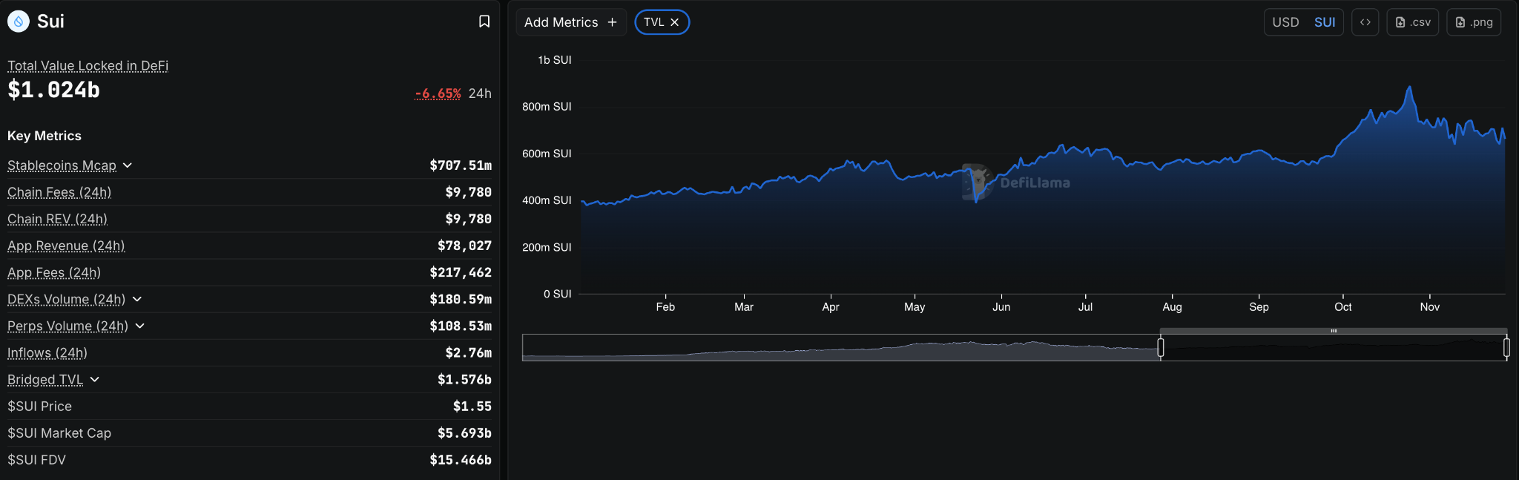Click the Sui logo icon
The image size is (1519, 480).
(x=19, y=22)
